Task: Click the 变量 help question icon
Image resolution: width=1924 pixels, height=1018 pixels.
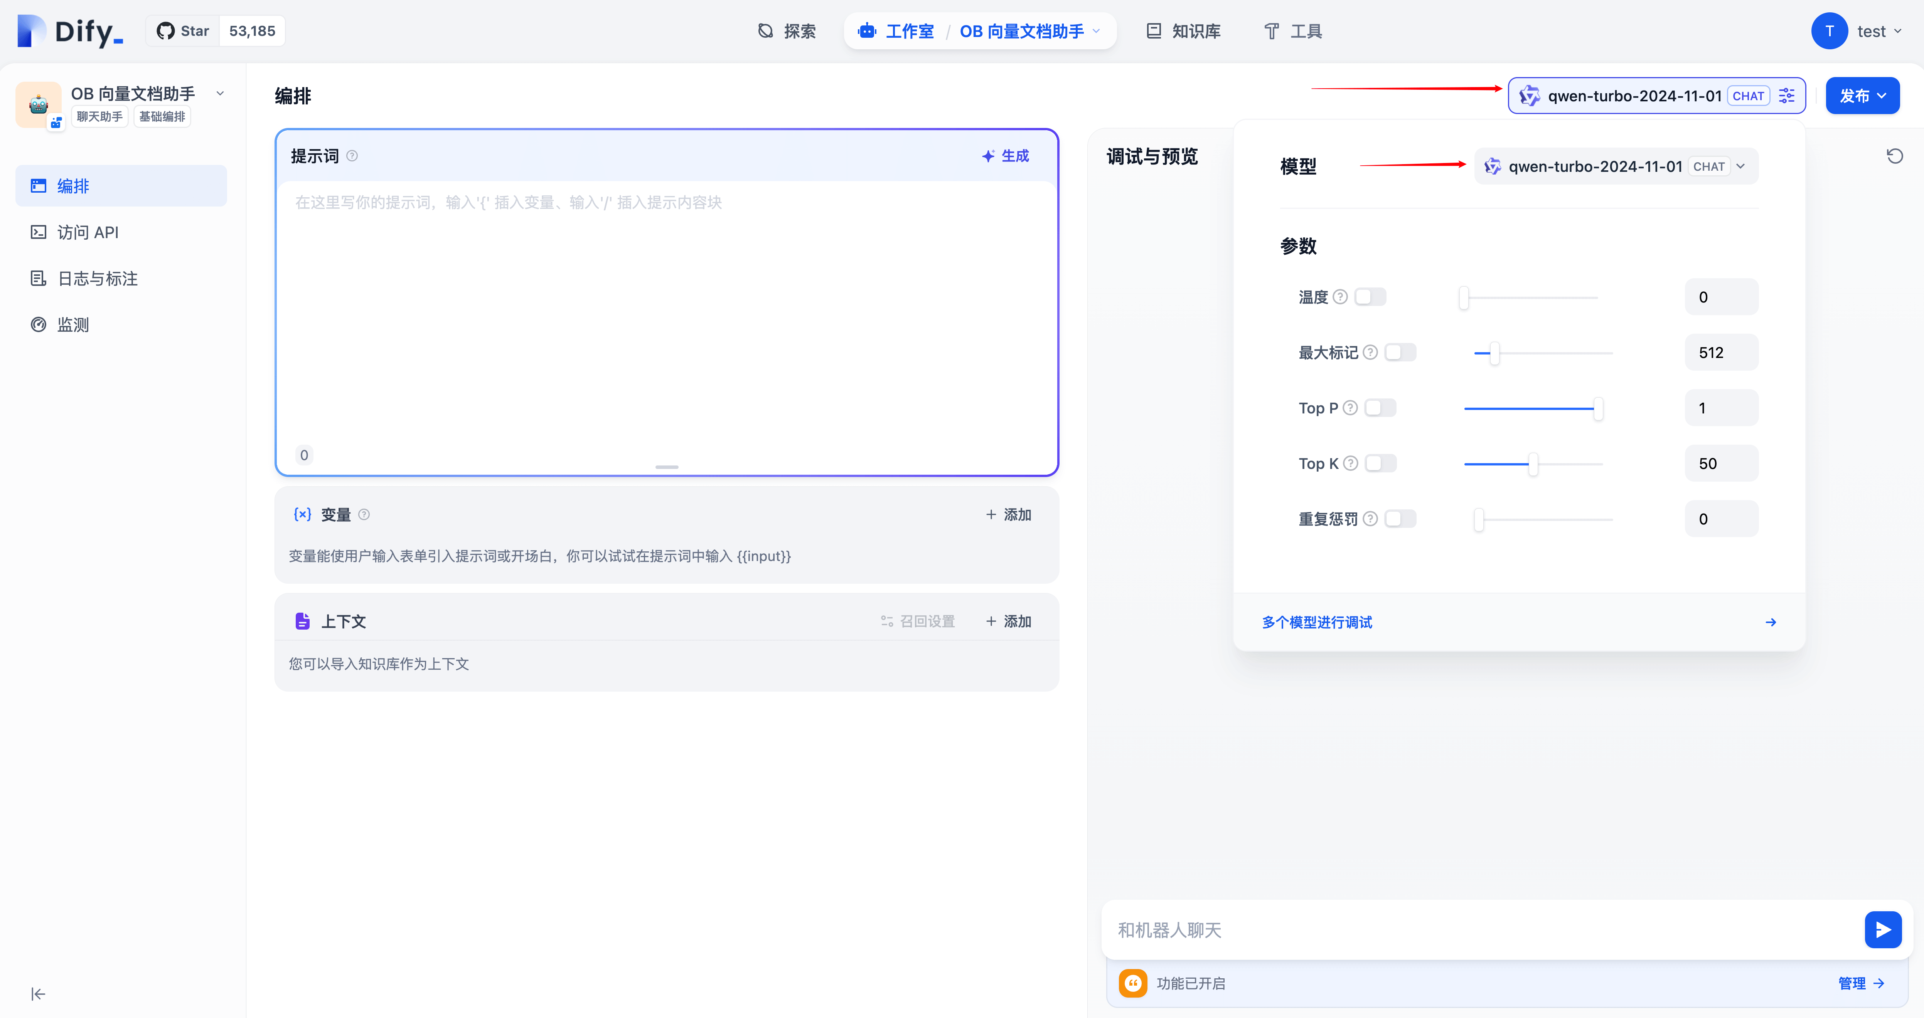Action: pos(364,515)
